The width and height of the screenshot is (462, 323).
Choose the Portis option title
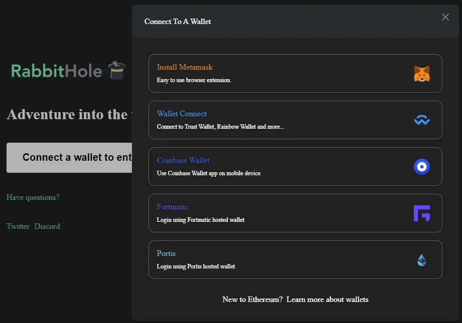coord(166,253)
